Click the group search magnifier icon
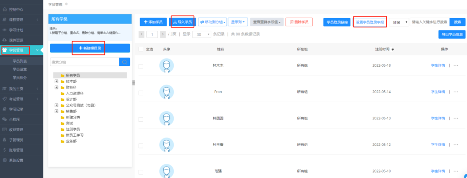The image size is (467, 178). [125, 62]
